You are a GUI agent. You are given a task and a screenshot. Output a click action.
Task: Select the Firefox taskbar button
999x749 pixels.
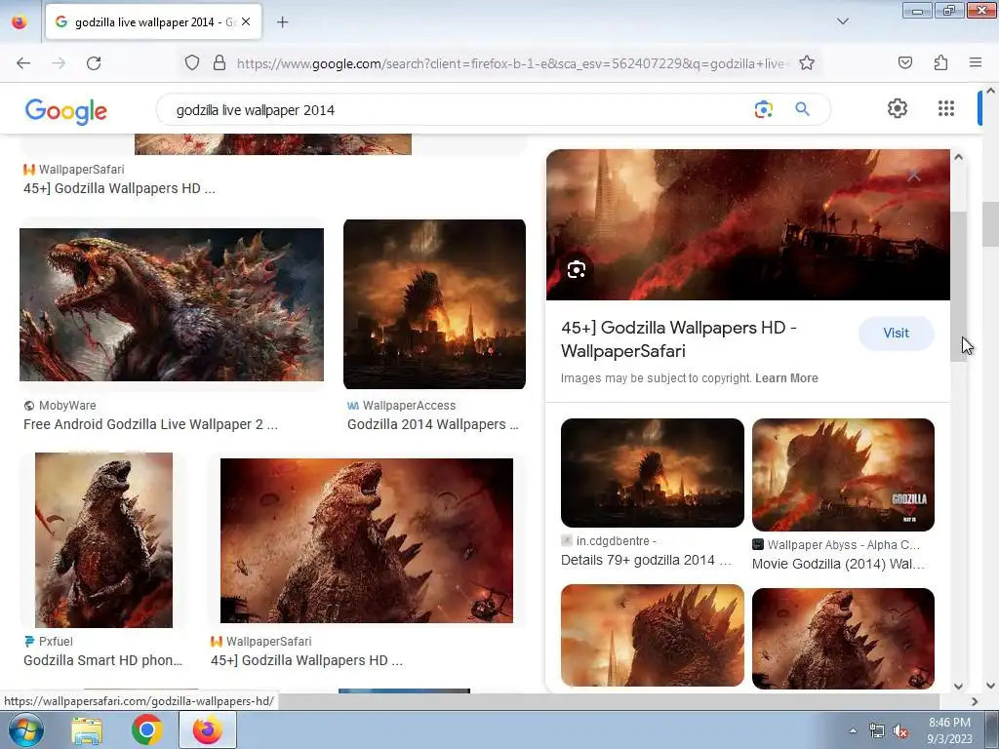208,729
